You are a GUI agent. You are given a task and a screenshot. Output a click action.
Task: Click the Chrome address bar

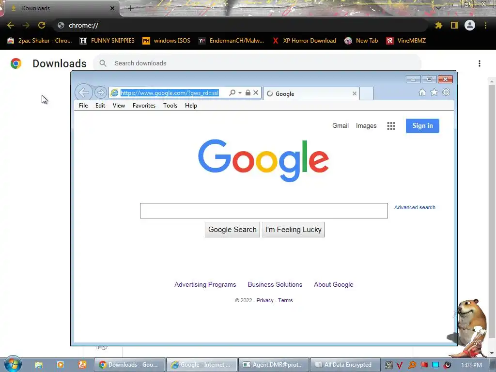[x=240, y=25]
